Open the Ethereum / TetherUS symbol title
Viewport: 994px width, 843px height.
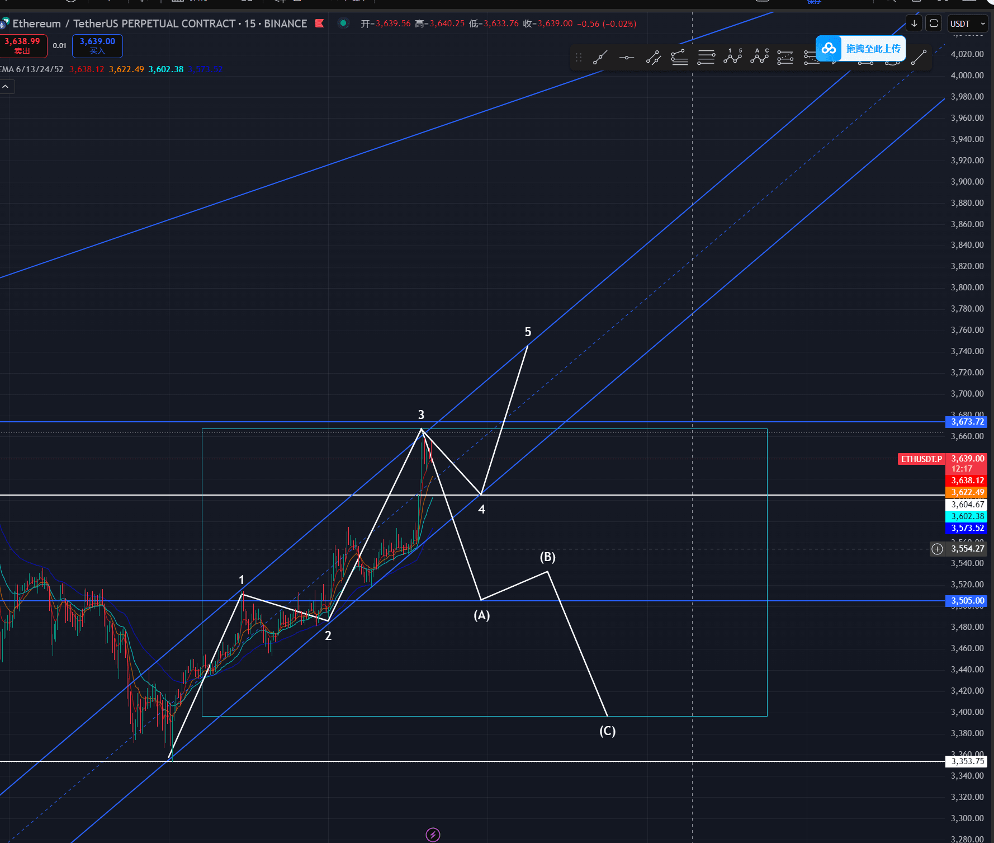159,23
